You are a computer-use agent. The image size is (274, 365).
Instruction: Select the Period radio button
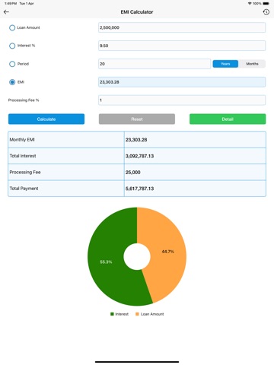click(12, 64)
